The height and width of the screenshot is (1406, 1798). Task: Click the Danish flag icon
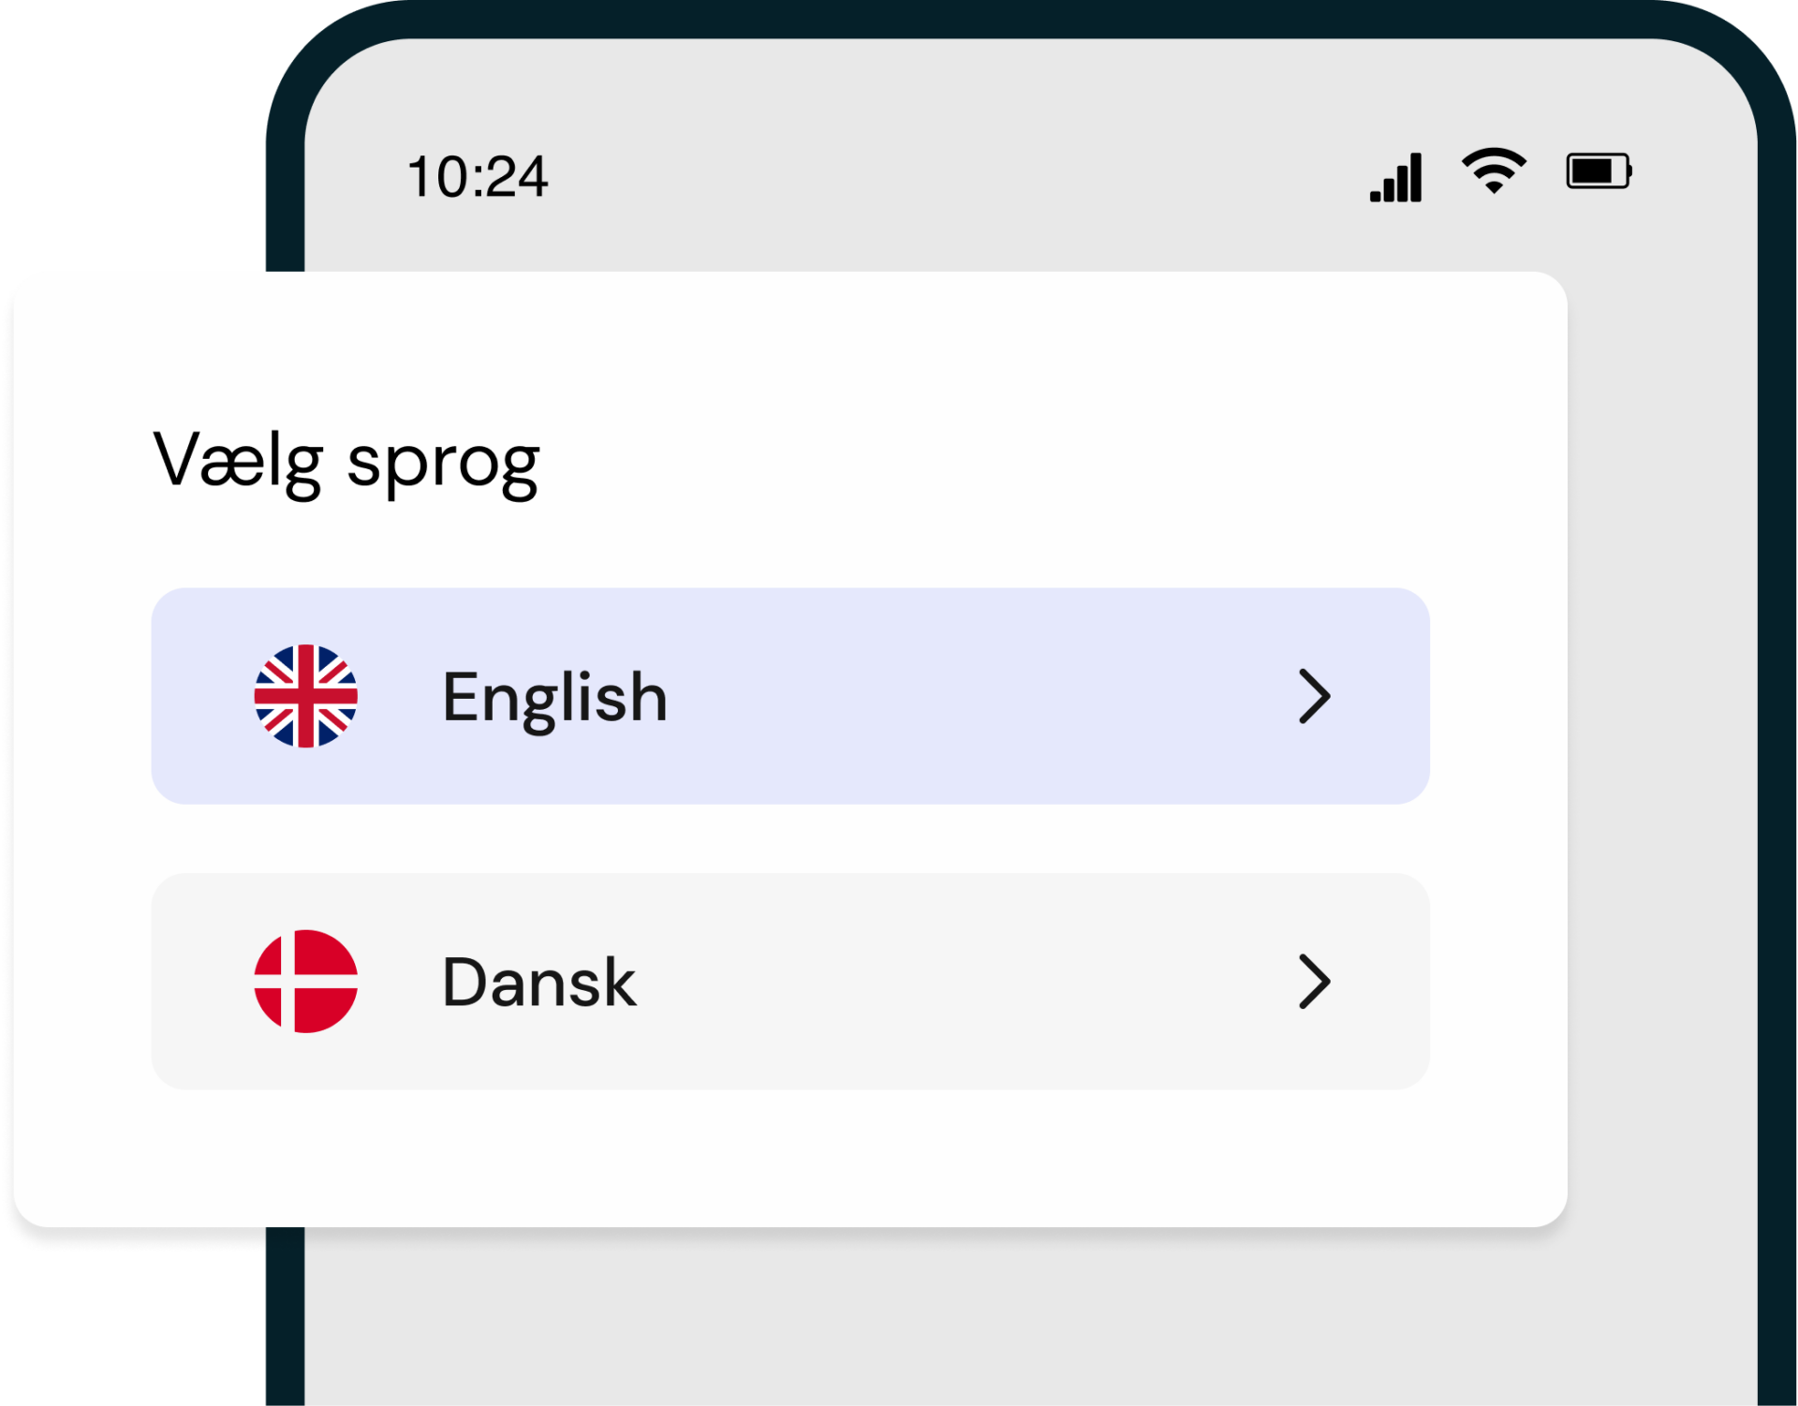[x=305, y=981]
